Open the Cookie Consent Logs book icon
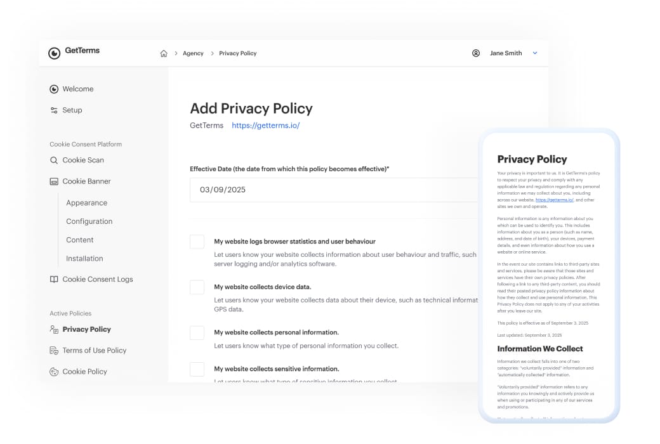 point(54,279)
